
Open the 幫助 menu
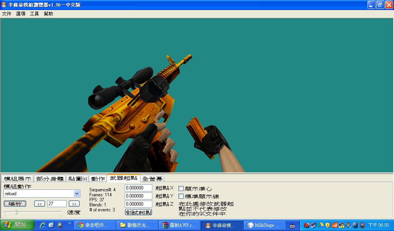coord(48,14)
